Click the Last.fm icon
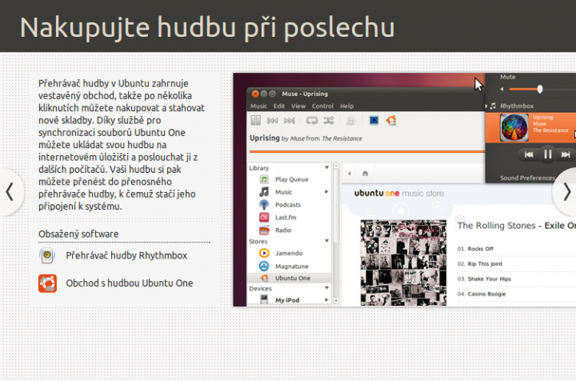The width and height of the screenshot is (576, 381). pos(264,218)
